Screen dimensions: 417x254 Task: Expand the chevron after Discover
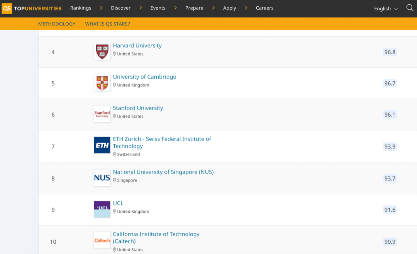(x=141, y=8)
